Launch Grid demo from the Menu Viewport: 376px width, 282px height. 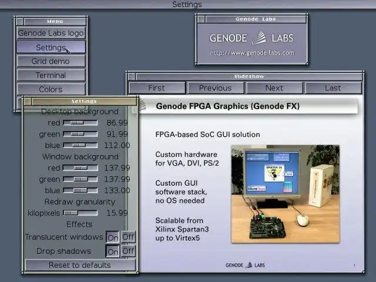(x=51, y=61)
